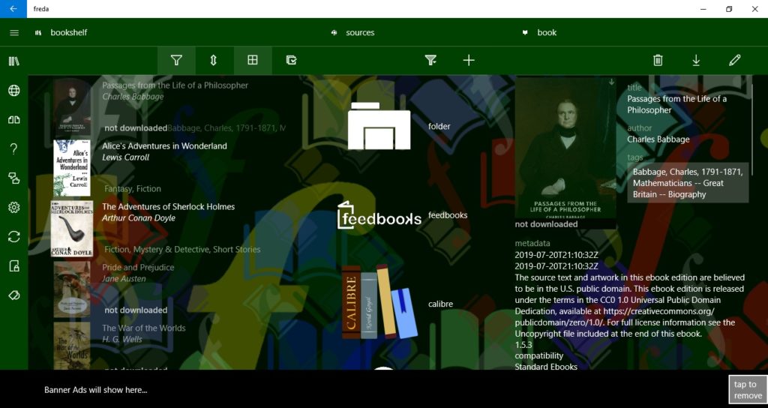Click the Babbage tags box in book panel

[x=688, y=183]
